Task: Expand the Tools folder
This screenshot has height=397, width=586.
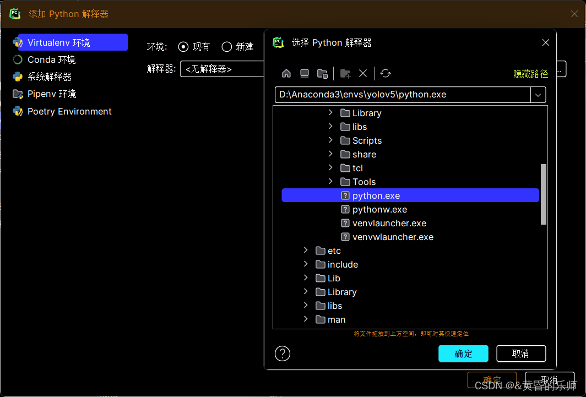Action: (x=330, y=182)
